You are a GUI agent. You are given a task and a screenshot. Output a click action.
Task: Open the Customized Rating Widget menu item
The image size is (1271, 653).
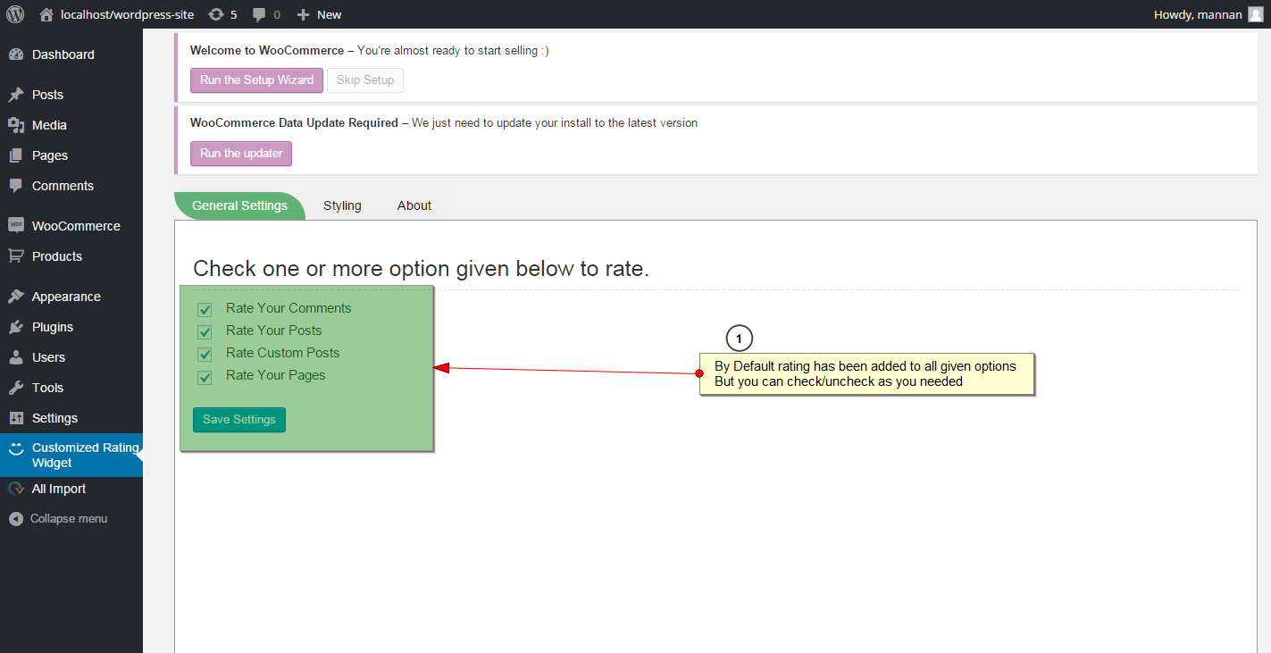point(71,455)
